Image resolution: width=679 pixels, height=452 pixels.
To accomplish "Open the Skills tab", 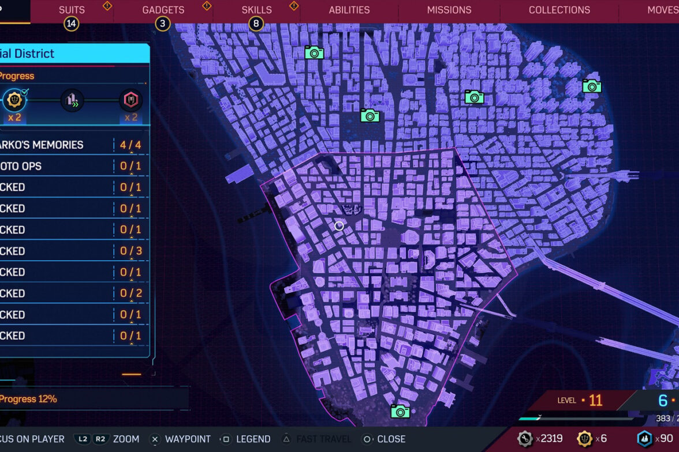I will (x=256, y=10).
